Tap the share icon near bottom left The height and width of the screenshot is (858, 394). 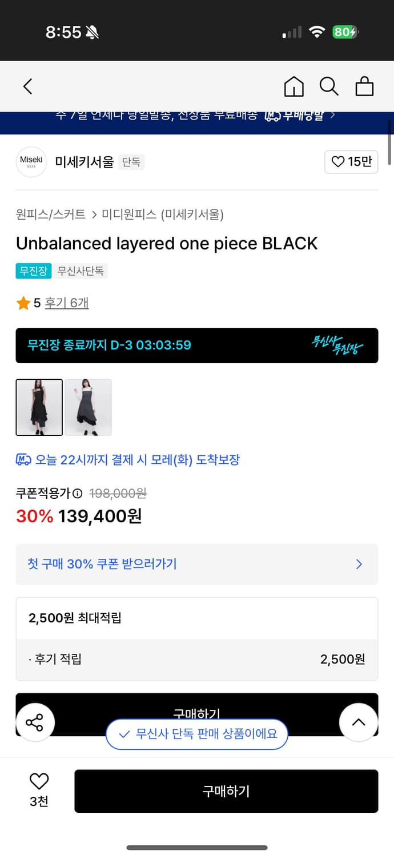pos(35,722)
